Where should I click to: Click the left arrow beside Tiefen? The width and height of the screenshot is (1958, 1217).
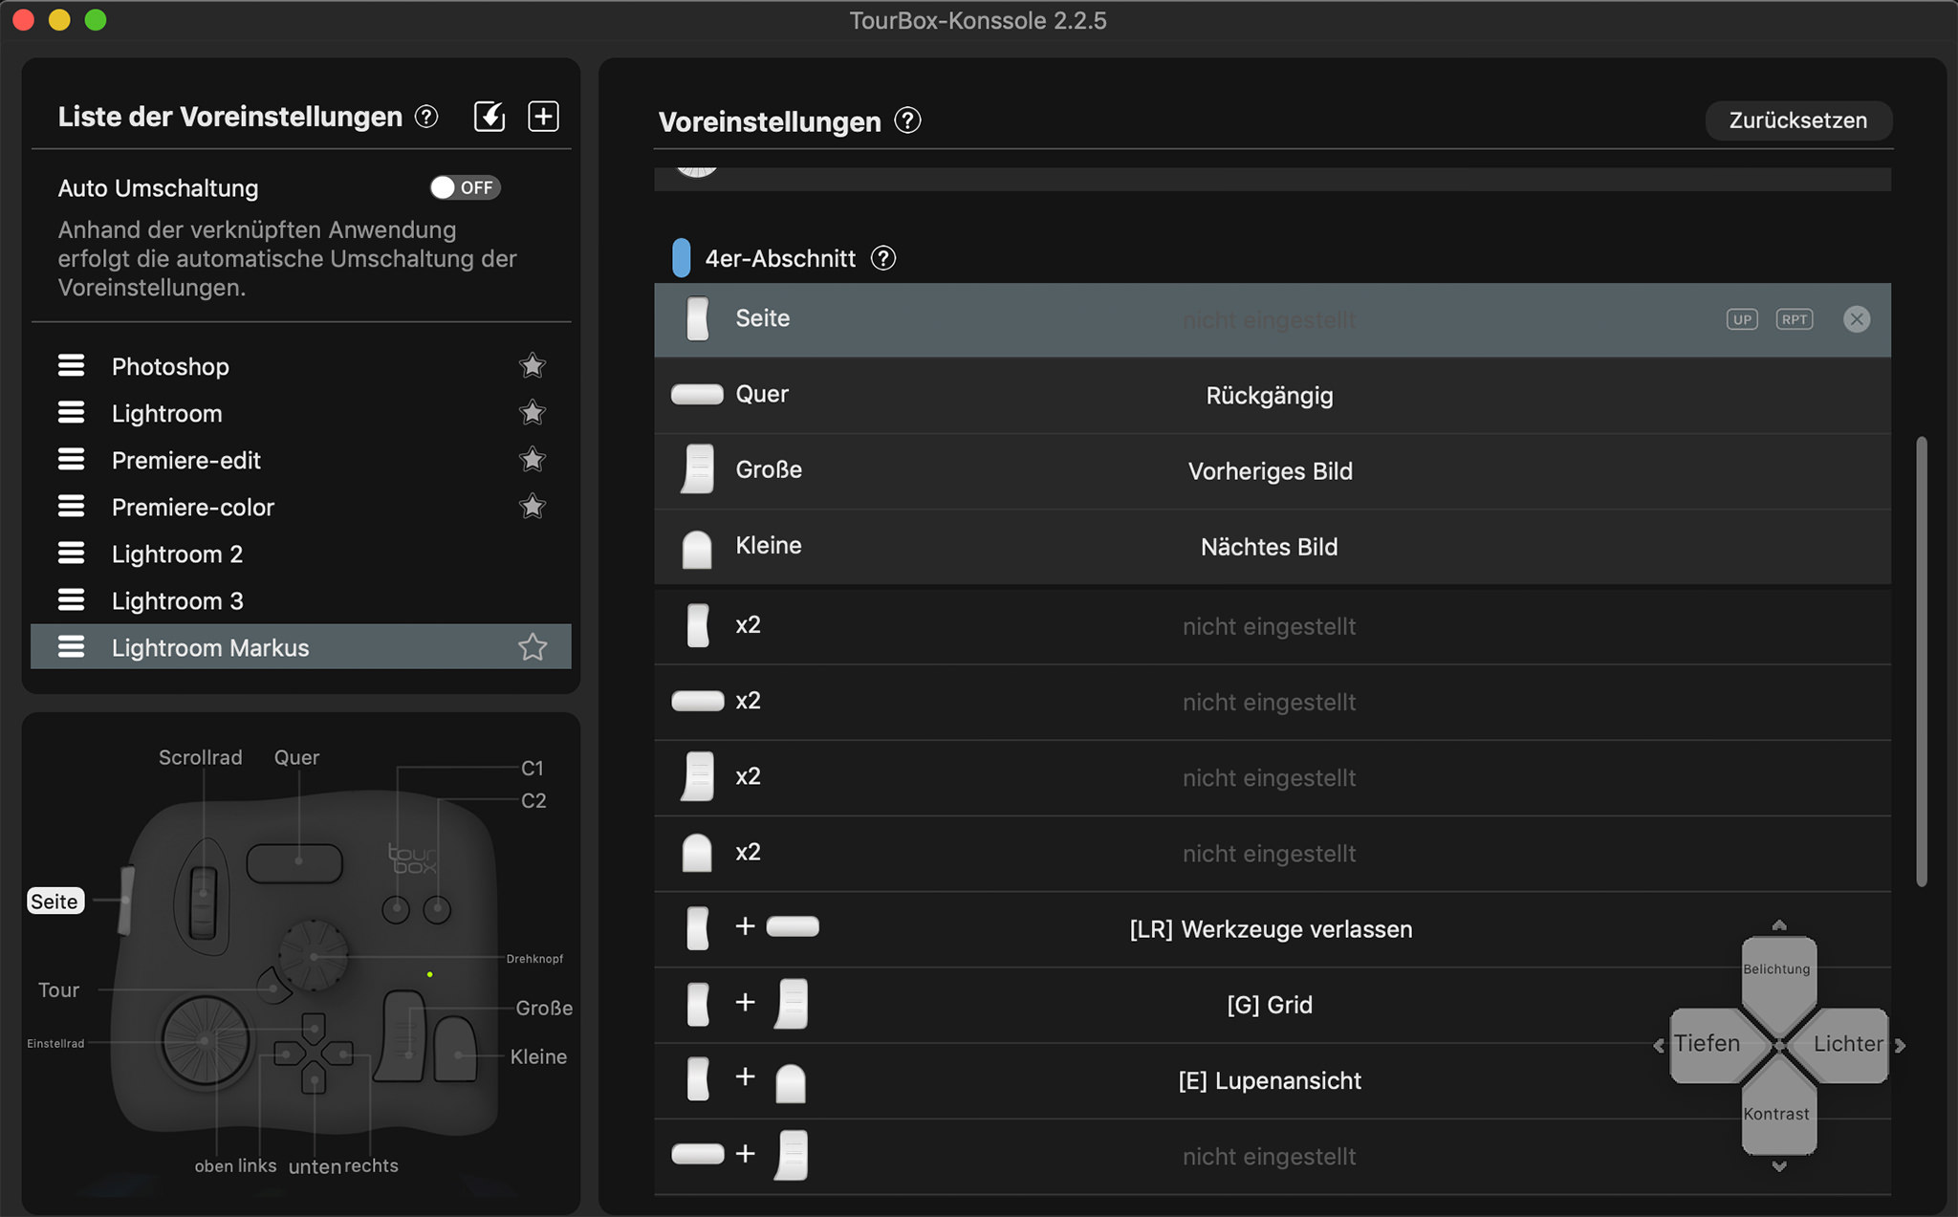1659,1046
